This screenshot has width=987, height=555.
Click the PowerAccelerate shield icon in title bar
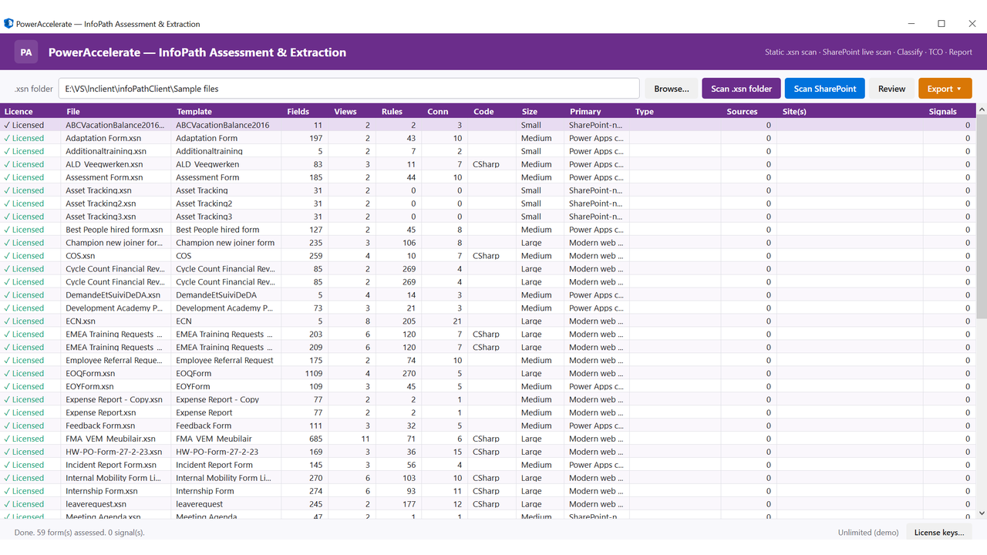point(9,24)
